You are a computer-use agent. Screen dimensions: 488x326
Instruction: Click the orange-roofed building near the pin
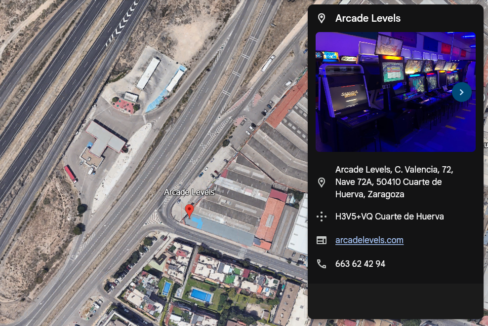pos(269,218)
